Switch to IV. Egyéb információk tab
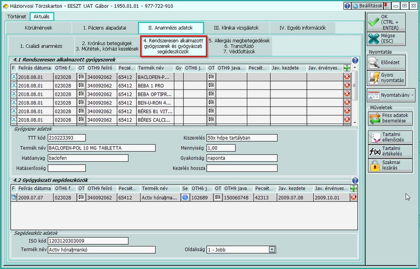Screen dimensions: 420x269 302,28
